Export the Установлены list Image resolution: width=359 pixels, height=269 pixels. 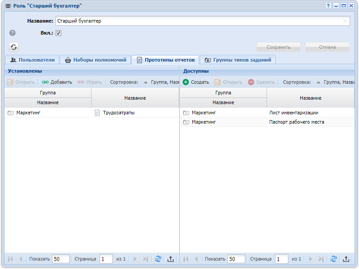tap(171, 259)
